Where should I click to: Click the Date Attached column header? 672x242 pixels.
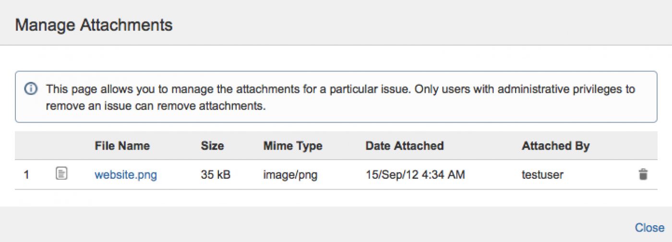[404, 146]
